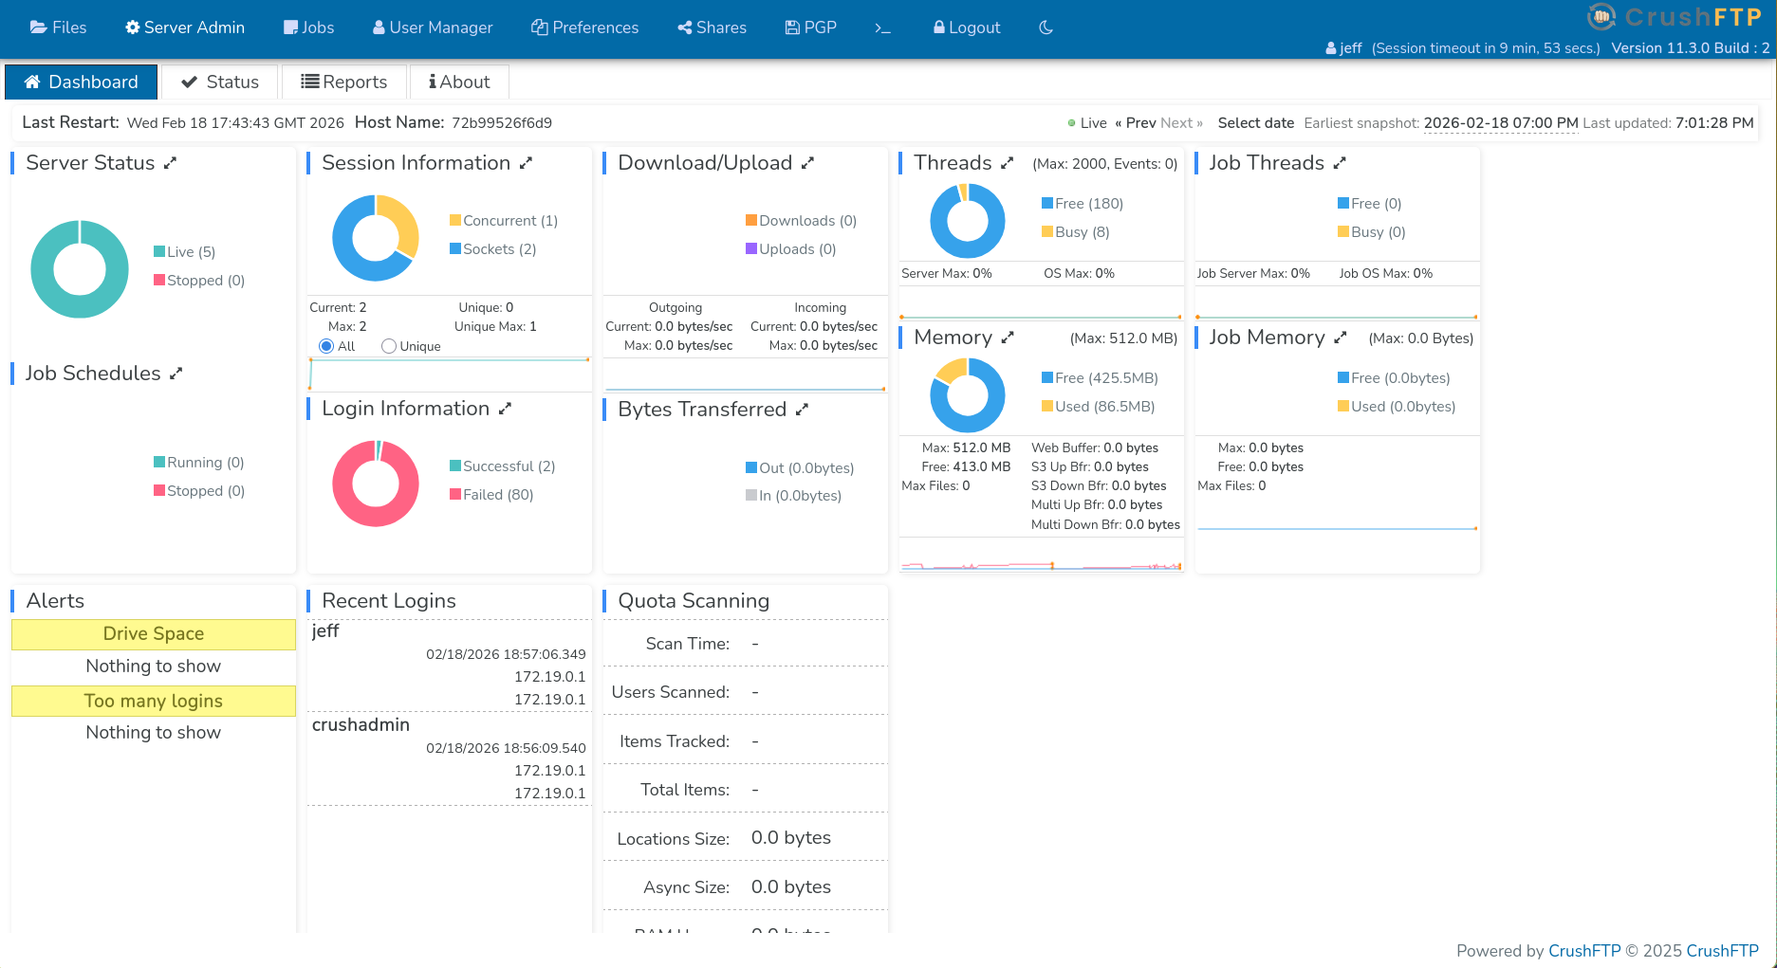Image resolution: width=1777 pixels, height=968 pixels.
Task: Toggle Out (0.0bytes) legend swatch
Action: point(751,467)
